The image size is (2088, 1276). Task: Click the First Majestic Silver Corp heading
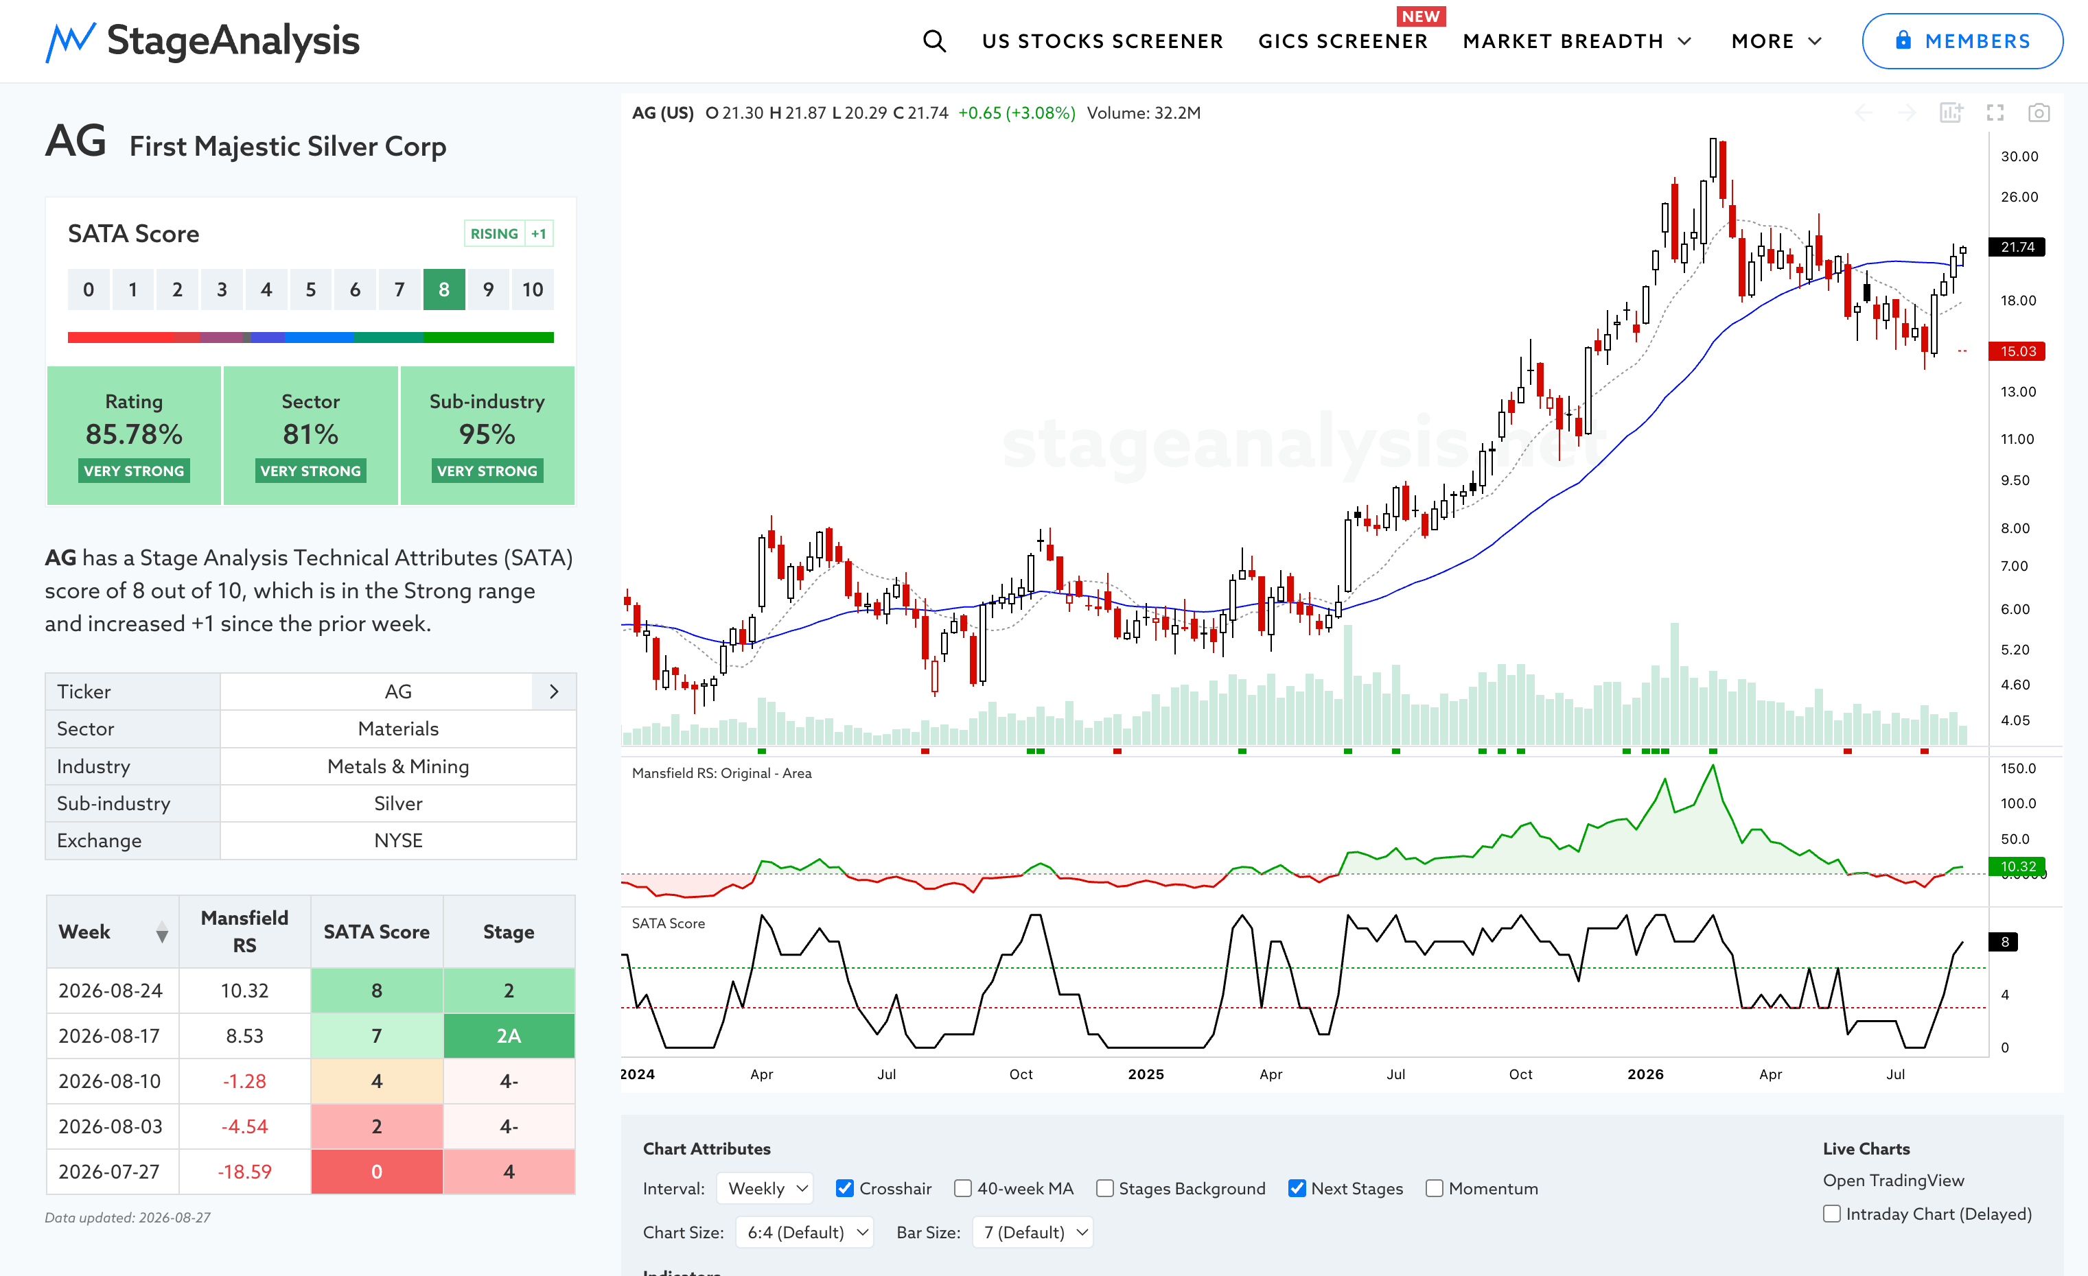(x=288, y=147)
